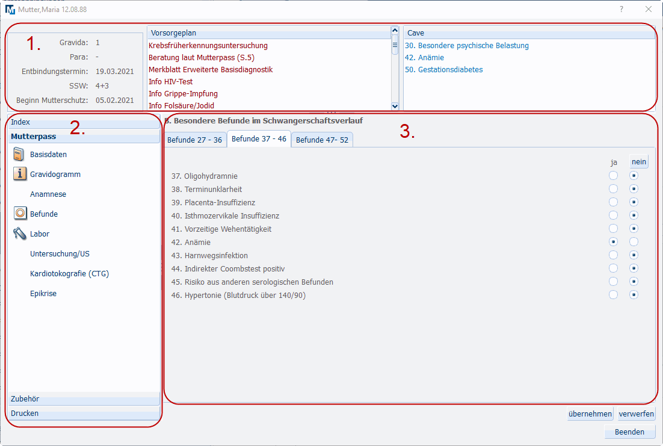
Task: Expand the Drucken section
Action: [x=84, y=413]
